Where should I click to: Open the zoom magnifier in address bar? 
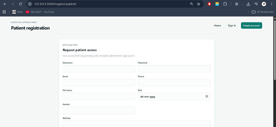tap(192, 4)
